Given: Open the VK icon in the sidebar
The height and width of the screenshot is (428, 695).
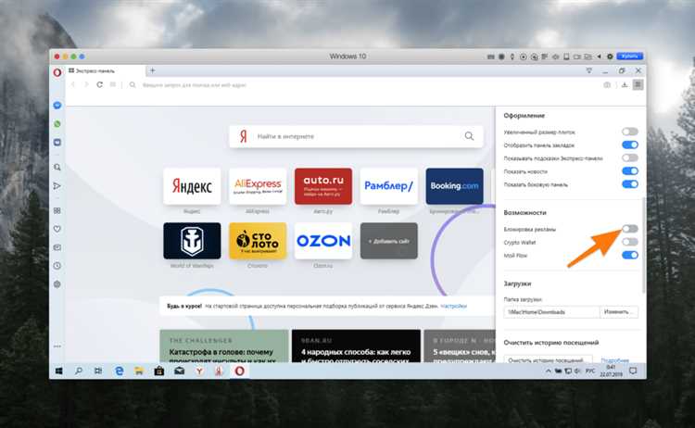Looking at the screenshot, I should click(57, 143).
